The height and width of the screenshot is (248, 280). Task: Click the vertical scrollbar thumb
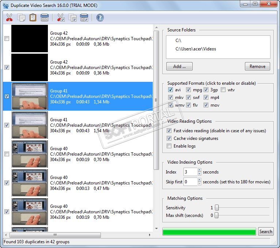[x=156, y=100]
